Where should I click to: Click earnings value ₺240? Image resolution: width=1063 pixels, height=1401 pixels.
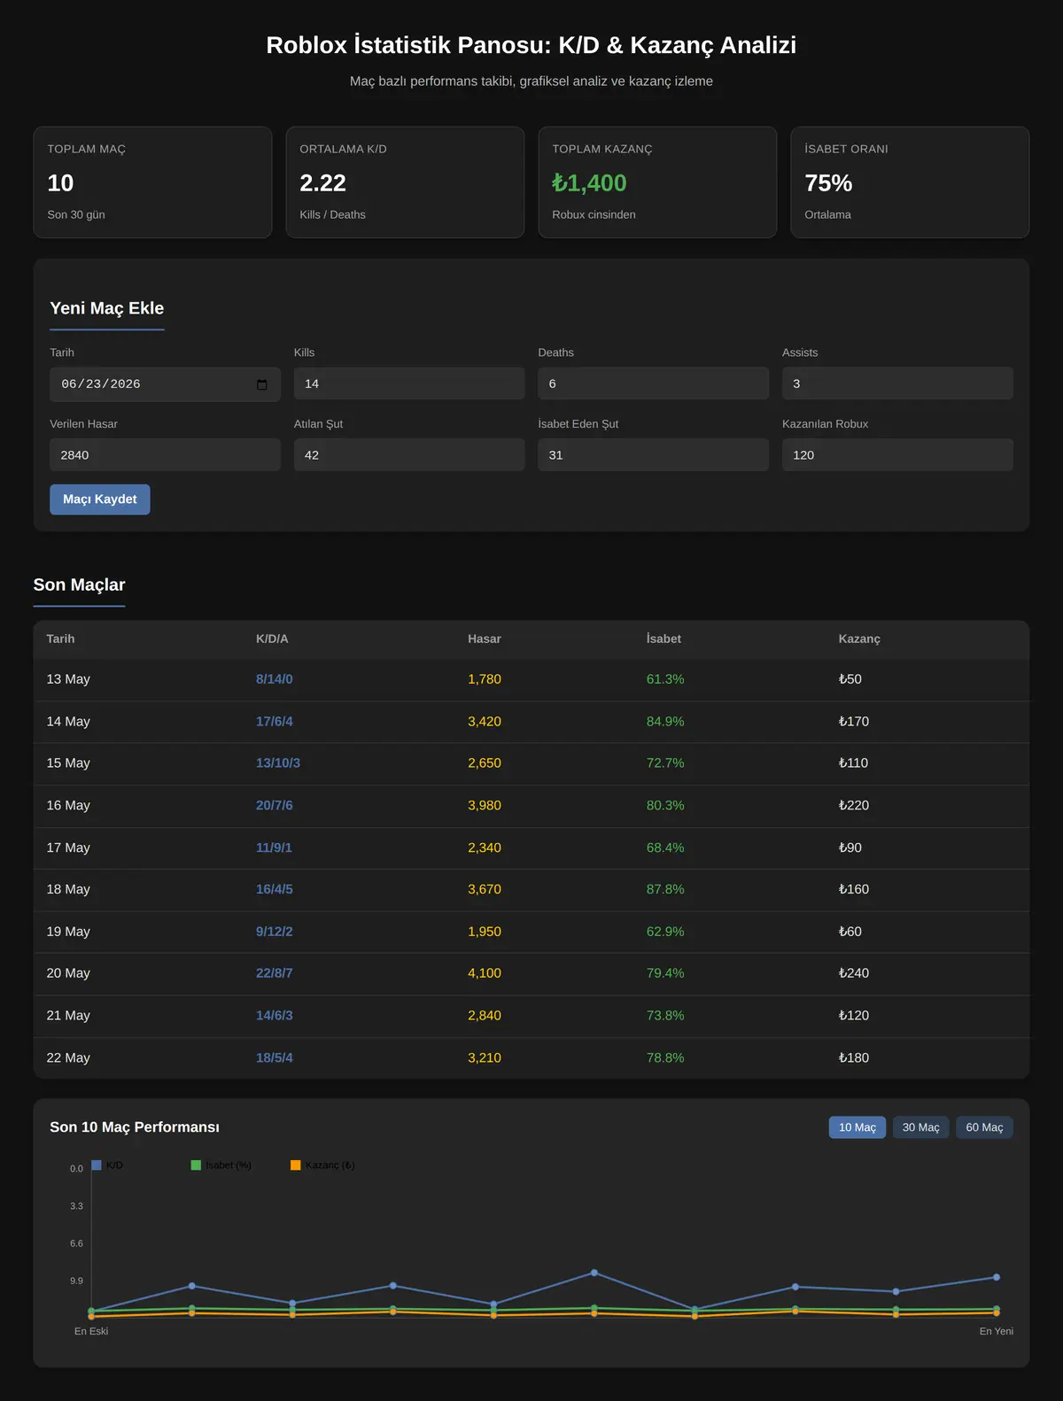coord(854,973)
